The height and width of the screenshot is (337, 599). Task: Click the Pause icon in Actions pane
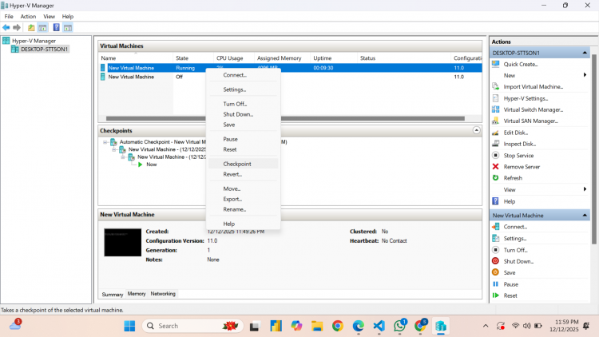(x=495, y=283)
